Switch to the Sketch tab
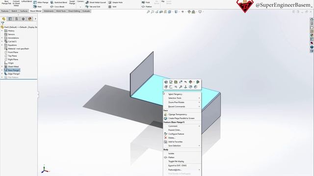Image resolution: width=314 pixels, height=176 pixels. (14, 11)
